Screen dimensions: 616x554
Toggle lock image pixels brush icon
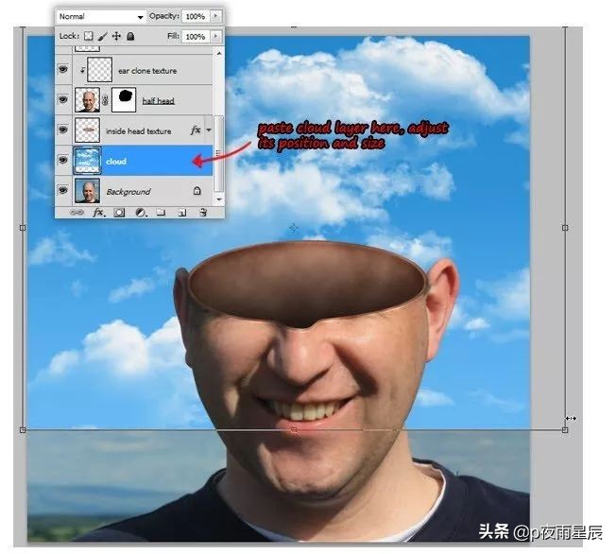click(x=103, y=36)
